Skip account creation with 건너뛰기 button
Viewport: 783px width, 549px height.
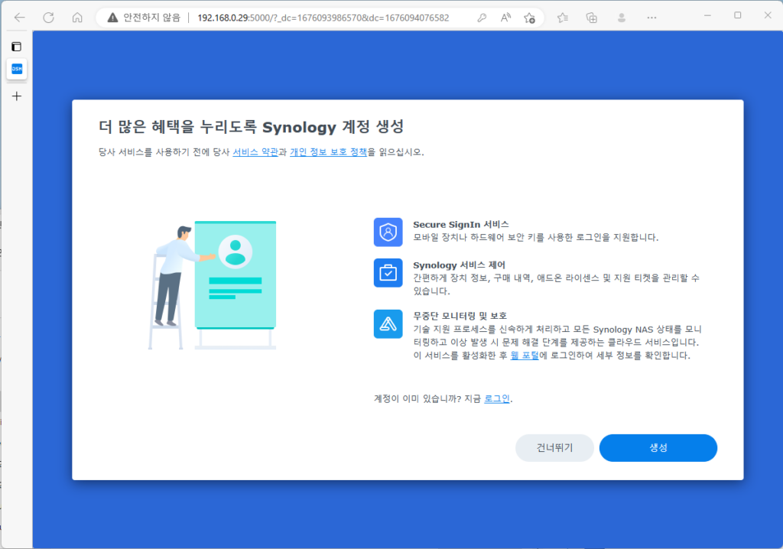554,447
